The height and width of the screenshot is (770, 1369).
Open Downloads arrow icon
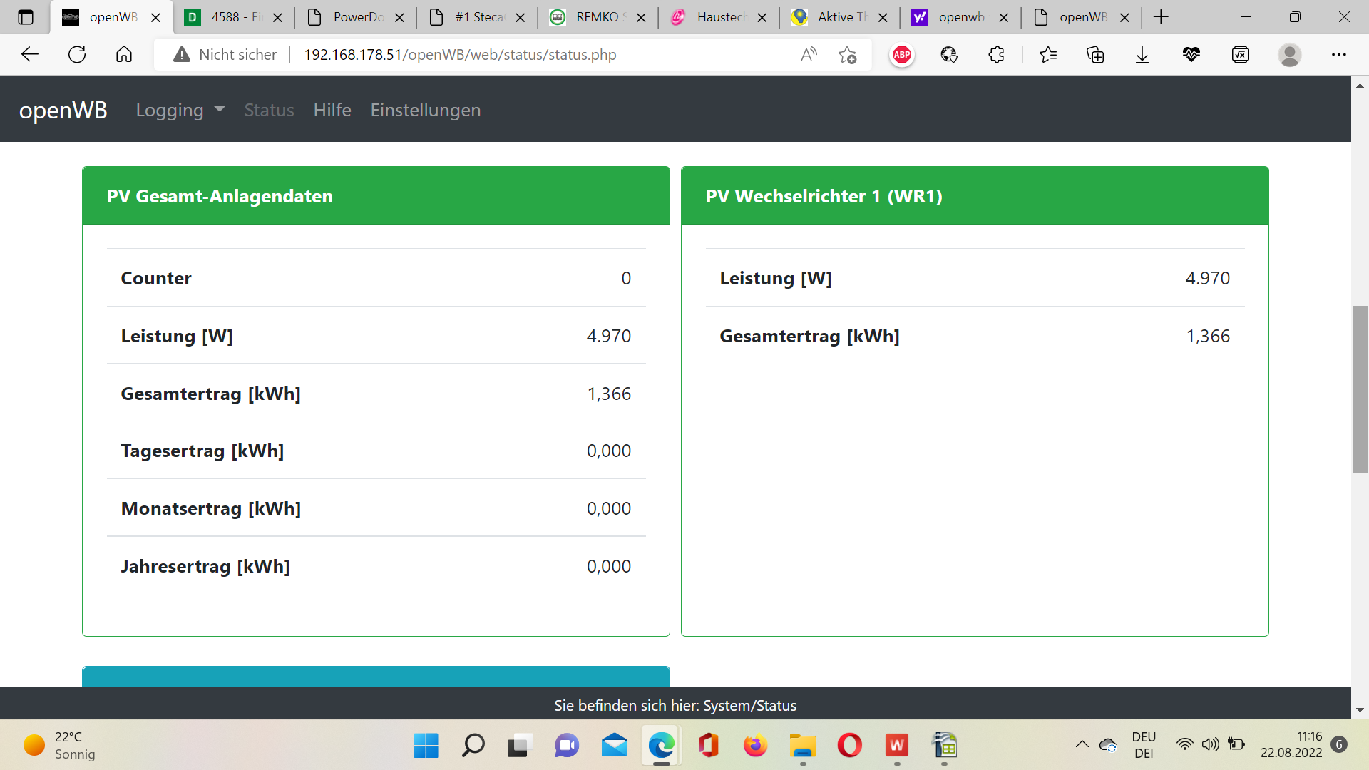pyautogui.click(x=1142, y=55)
